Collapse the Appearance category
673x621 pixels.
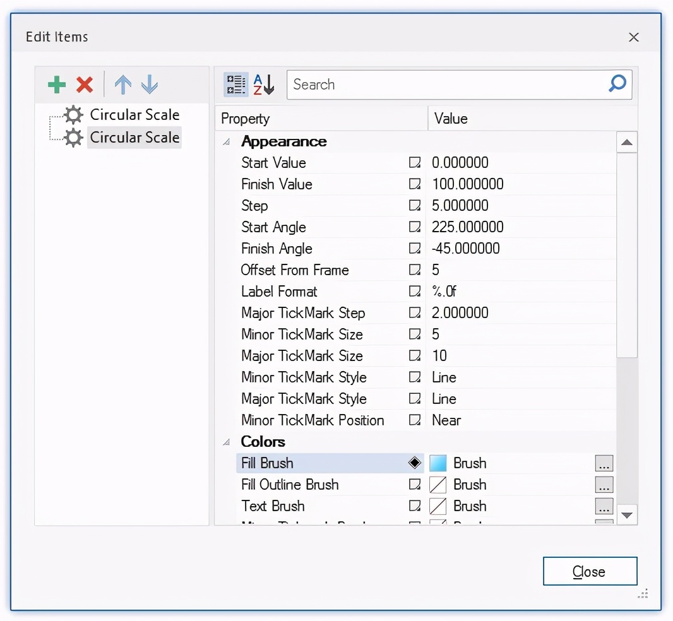[227, 142]
